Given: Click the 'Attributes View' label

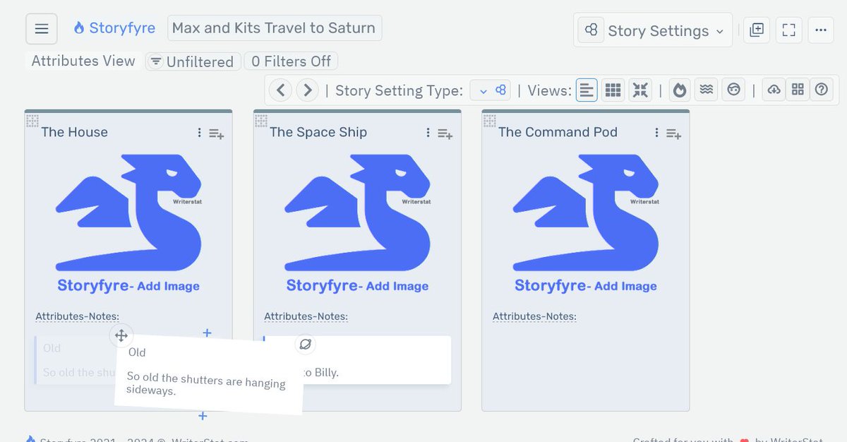Looking at the screenshot, I should pyautogui.click(x=83, y=61).
